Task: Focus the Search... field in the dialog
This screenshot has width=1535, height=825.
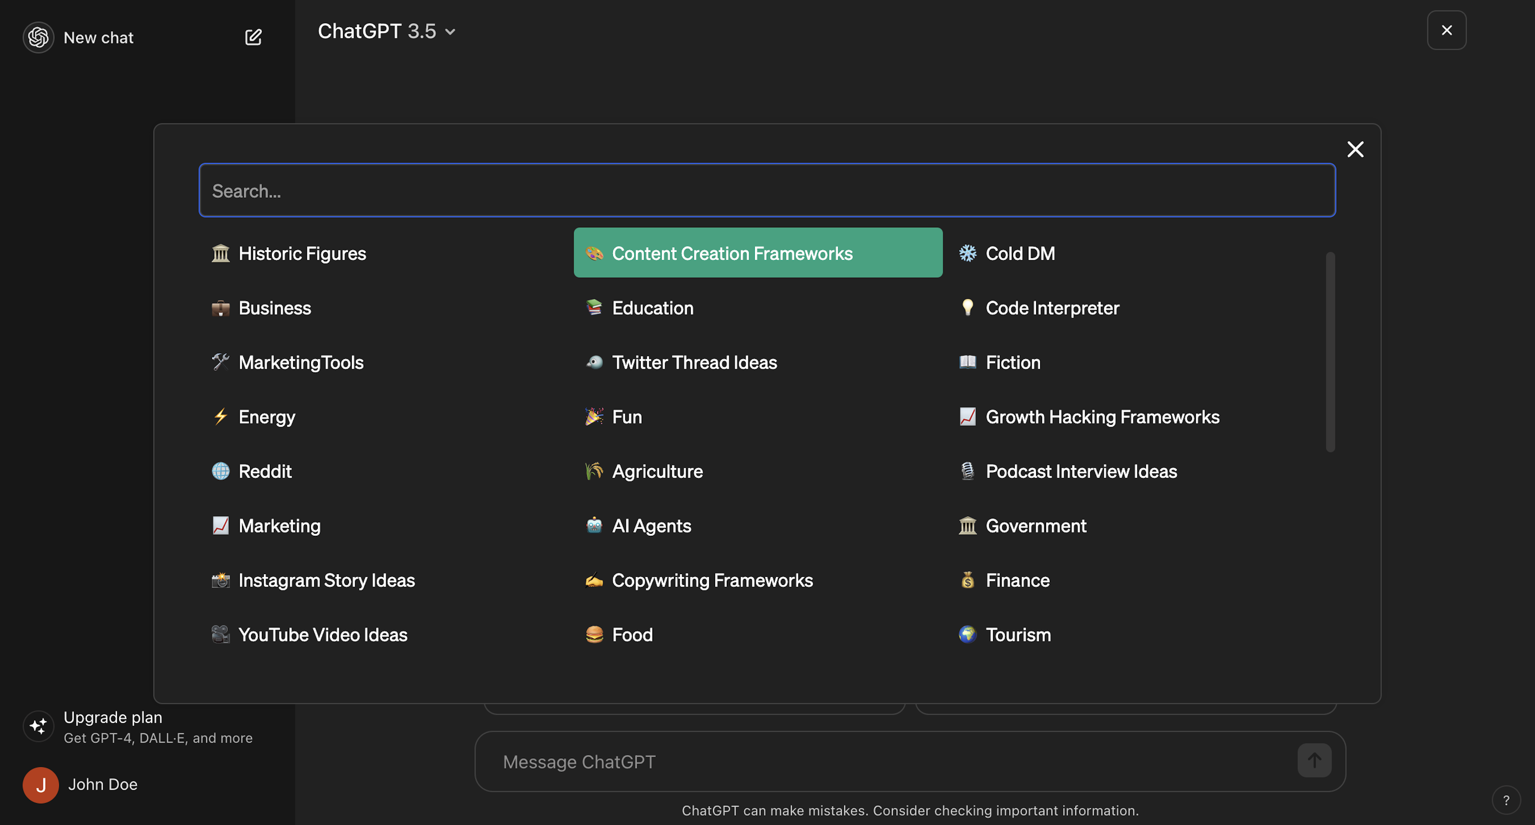Action: [767, 191]
